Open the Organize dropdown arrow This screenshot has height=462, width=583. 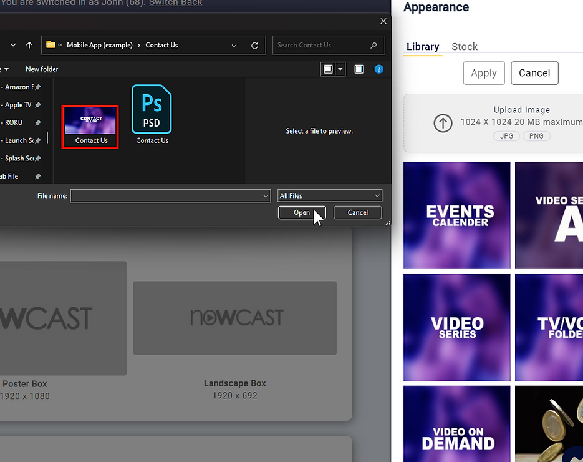pos(6,69)
